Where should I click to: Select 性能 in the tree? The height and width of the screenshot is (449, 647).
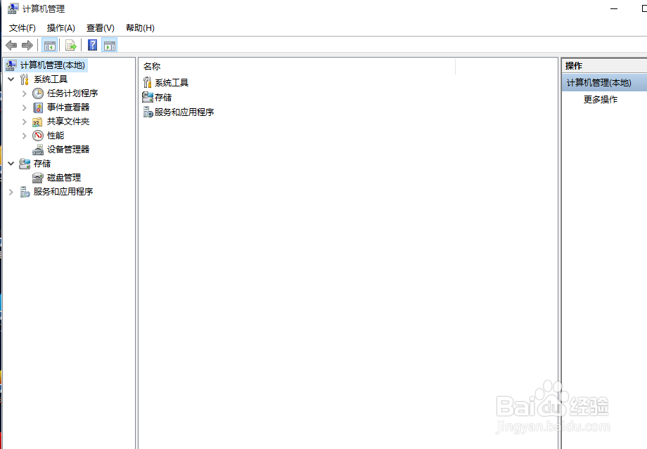(x=56, y=135)
